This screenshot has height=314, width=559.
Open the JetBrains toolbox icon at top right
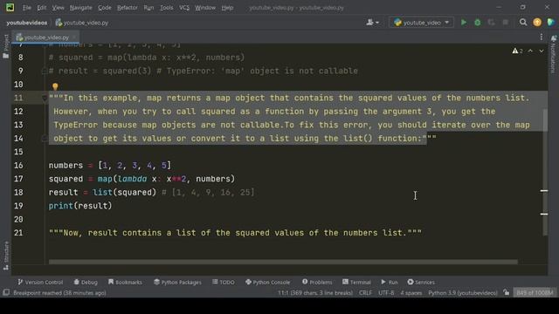tap(551, 23)
